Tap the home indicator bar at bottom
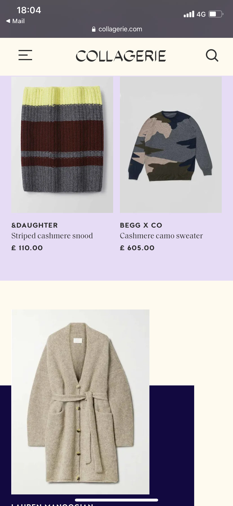 [116, 500]
